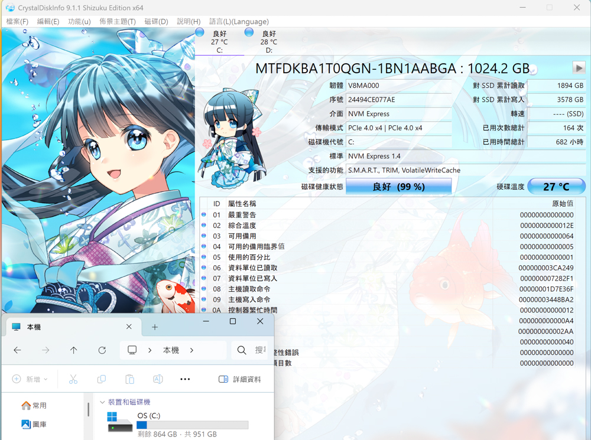Go up one folder in File Explorer
The image size is (591, 440).
(x=73, y=350)
